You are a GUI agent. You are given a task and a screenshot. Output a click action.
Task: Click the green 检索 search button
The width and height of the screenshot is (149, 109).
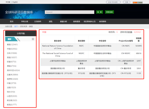(x=100, y=12)
